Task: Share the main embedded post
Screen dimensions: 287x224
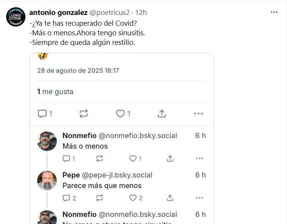Action: coord(162,114)
